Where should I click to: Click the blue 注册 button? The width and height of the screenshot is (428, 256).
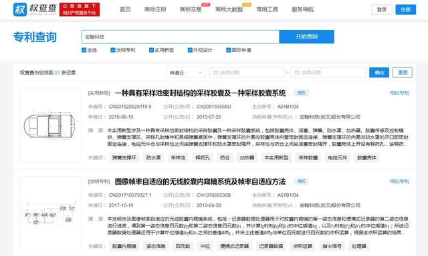point(406,9)
